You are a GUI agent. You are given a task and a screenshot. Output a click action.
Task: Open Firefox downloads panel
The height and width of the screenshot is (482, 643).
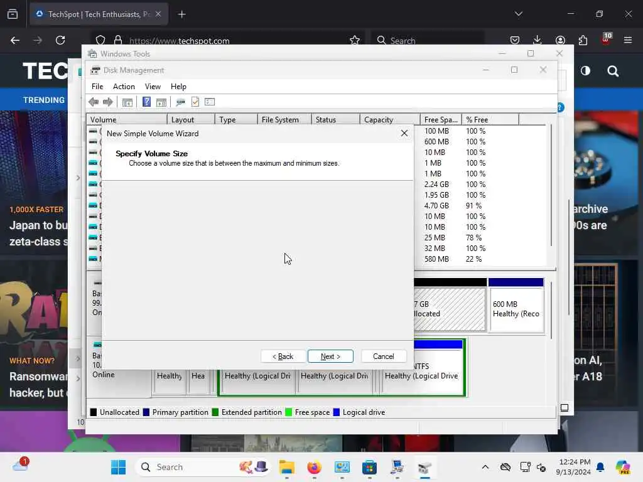coord(538,40)
